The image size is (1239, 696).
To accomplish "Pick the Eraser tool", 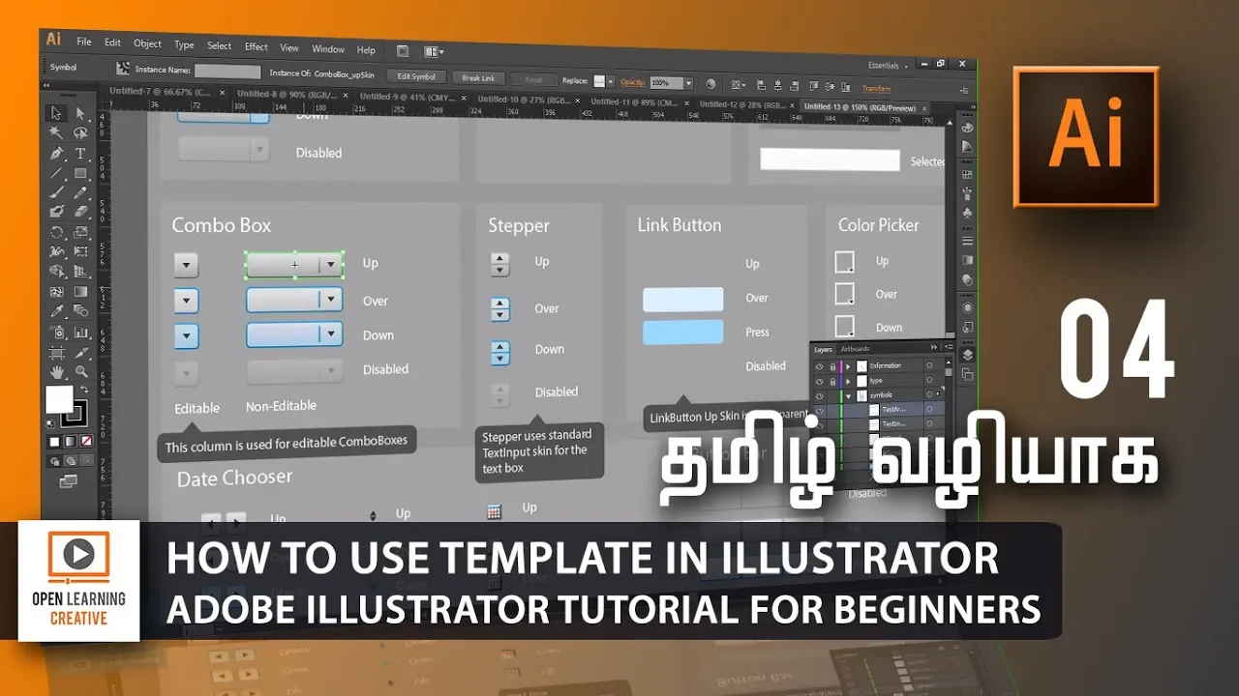I will pos(80,211).
